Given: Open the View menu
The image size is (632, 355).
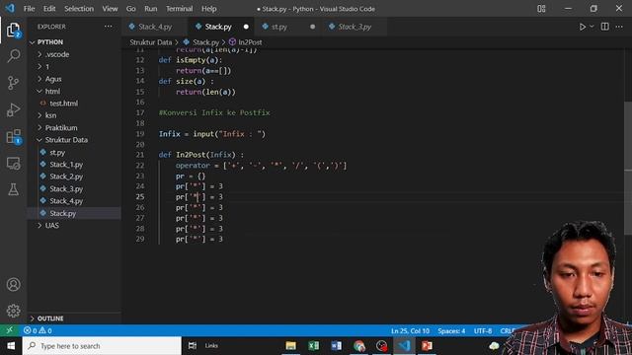Looking at the screenshot, I should pyautogui.click(x=110, y=9).
